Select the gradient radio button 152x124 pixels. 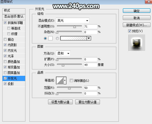57,38
